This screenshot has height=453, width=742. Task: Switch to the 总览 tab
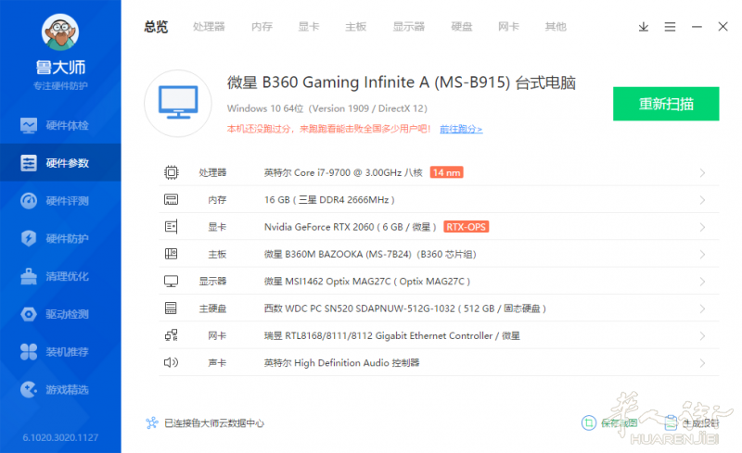click(x=156, y=27)
